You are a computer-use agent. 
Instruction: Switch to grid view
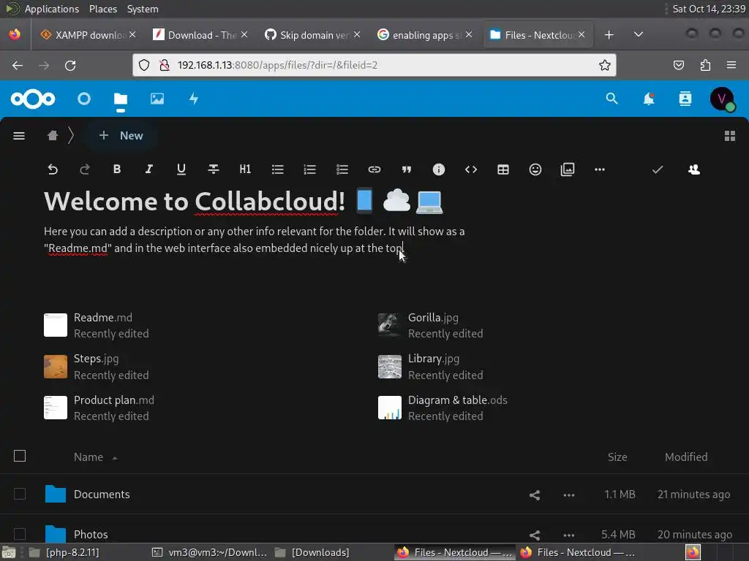pyautogui.click(x=730, y=136)
